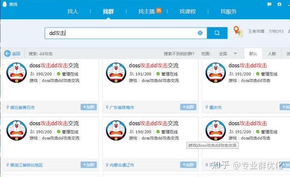The image size is (290, 177).
Task: Click green 管理在线 status in 广东省珠海市 card
Action: [x=167, y=74]
